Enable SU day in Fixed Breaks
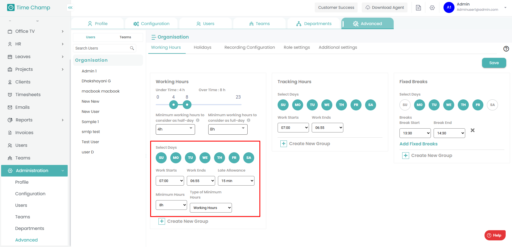512x247 pixels. [405, 105]
